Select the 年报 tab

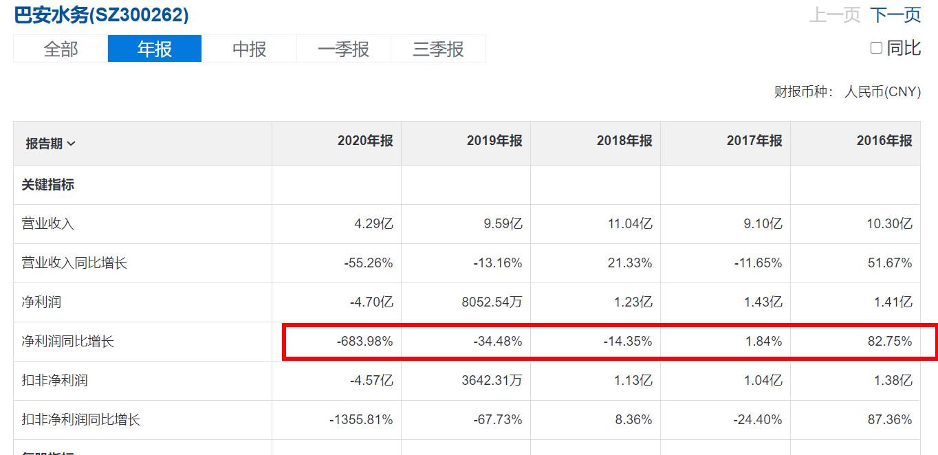coord(155,49)
